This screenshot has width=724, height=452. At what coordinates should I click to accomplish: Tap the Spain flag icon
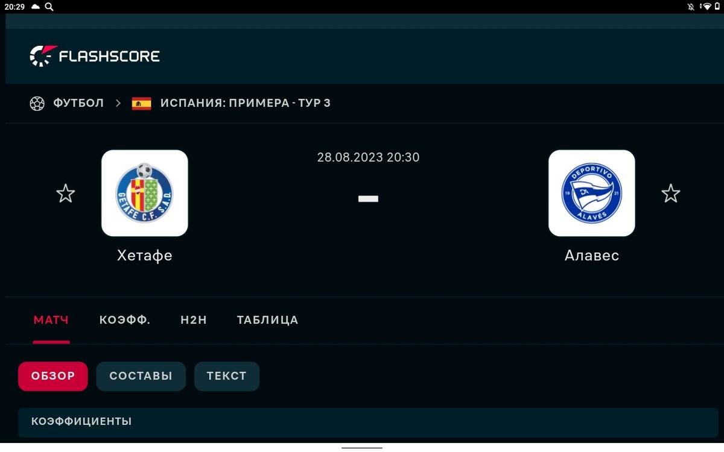pos(141,103)
